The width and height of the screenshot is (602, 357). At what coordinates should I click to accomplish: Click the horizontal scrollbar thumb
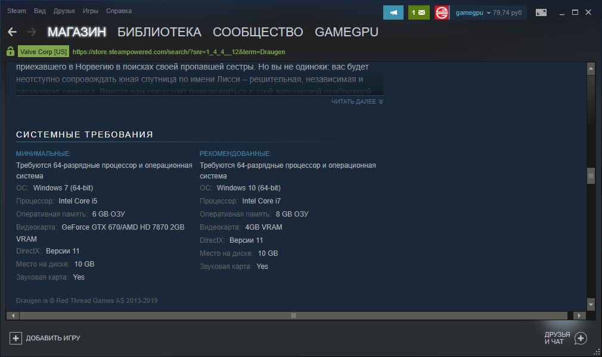point(293,315)
